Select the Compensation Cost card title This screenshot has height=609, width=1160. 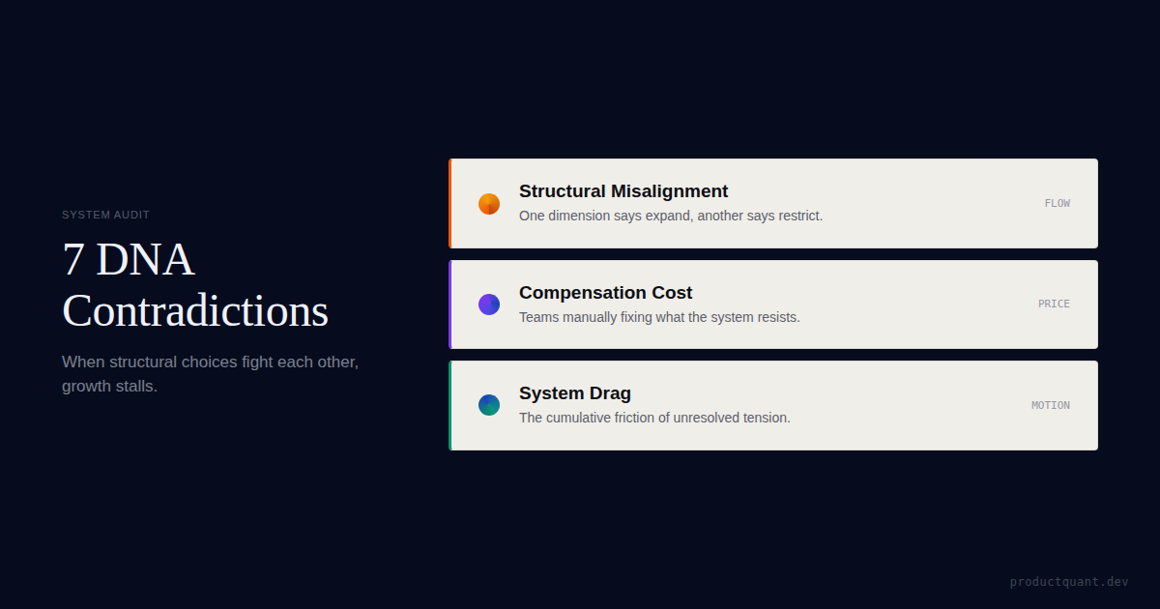pos(606,293)
